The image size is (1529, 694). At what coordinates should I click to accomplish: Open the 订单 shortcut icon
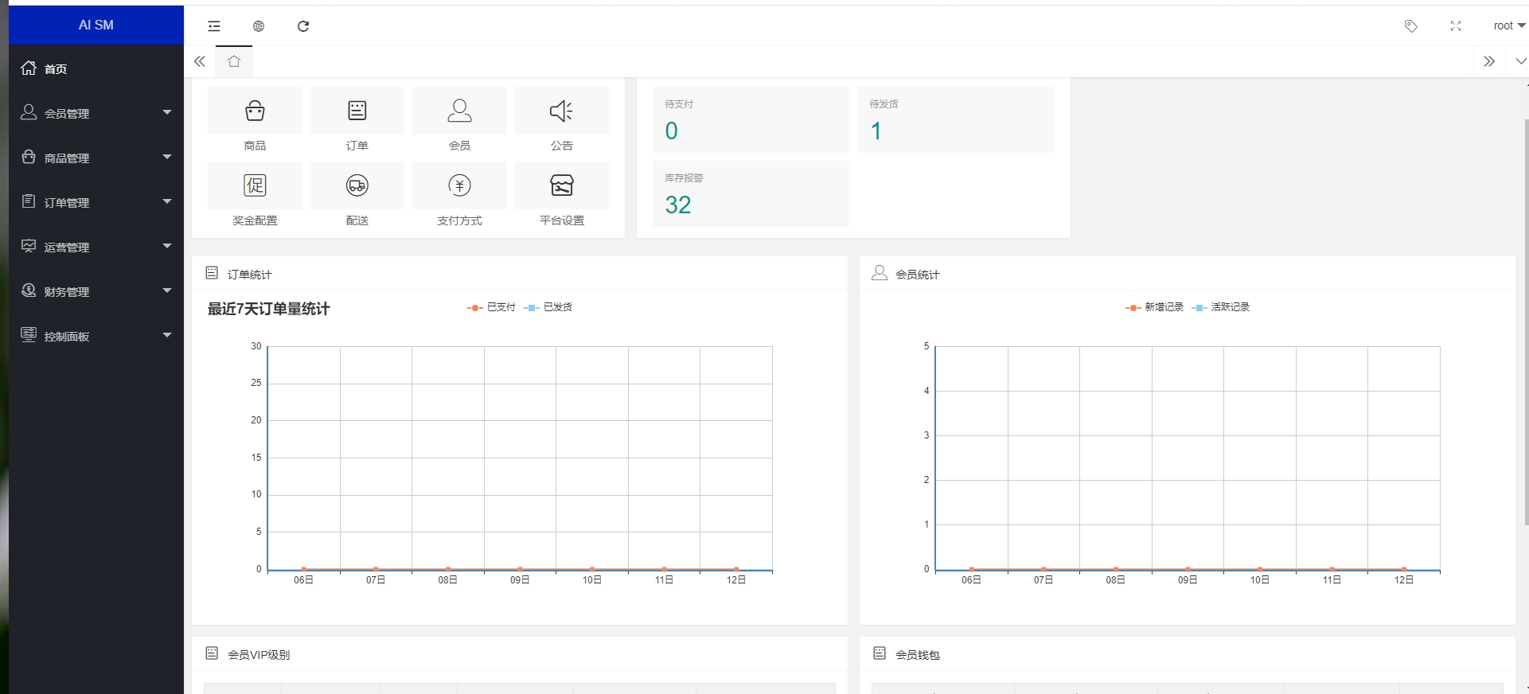(357, 111)
